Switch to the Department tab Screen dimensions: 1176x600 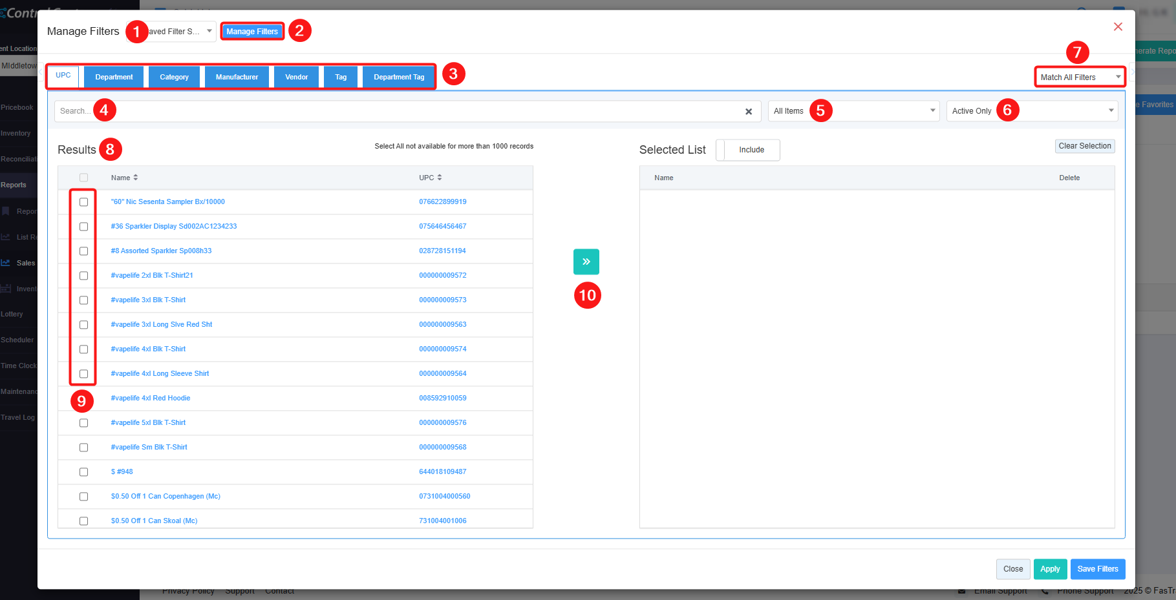click(x=114, y=77)
